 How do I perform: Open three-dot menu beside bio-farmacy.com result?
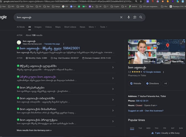(x=64, y=44)
